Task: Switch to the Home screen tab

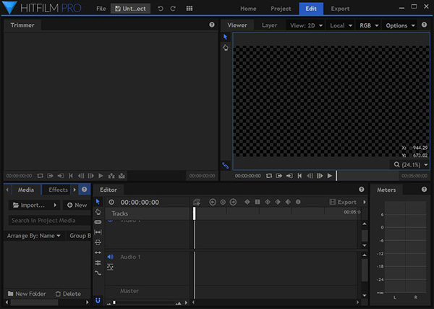Action: [248, 9]
